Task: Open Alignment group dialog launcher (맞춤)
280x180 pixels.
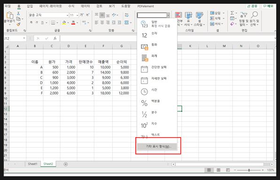Action: [x=133, y=31]
